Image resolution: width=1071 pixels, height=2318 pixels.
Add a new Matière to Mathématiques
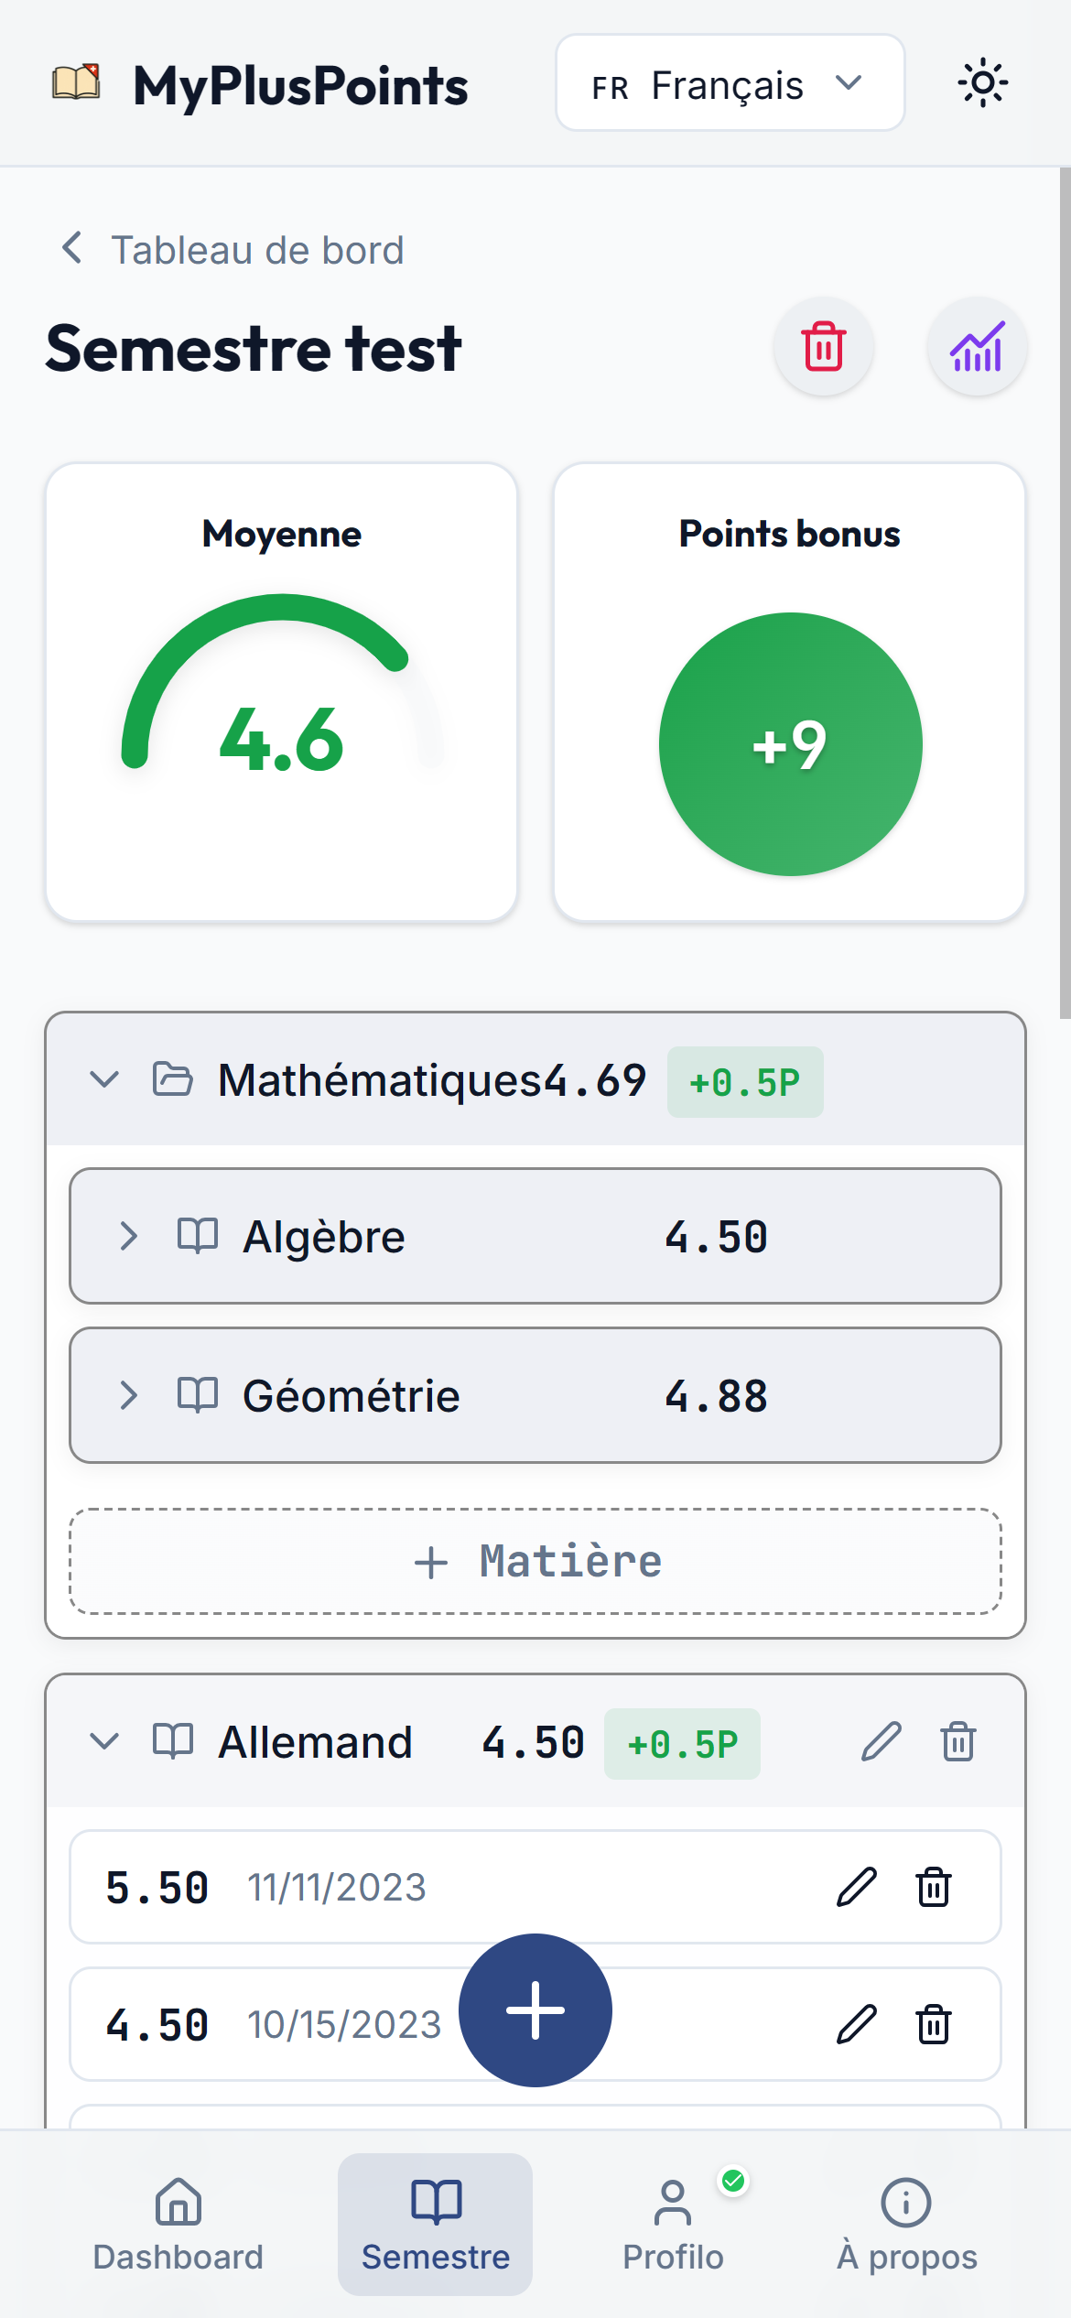[x=535, y=1561]
